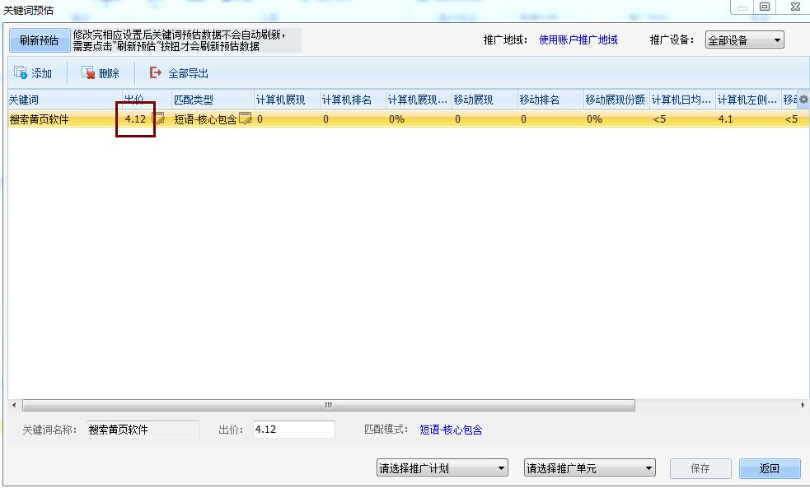Open the 请选择推广单元 dropdown
This screenshot has width=810, height=488.
tap(587, 467)
